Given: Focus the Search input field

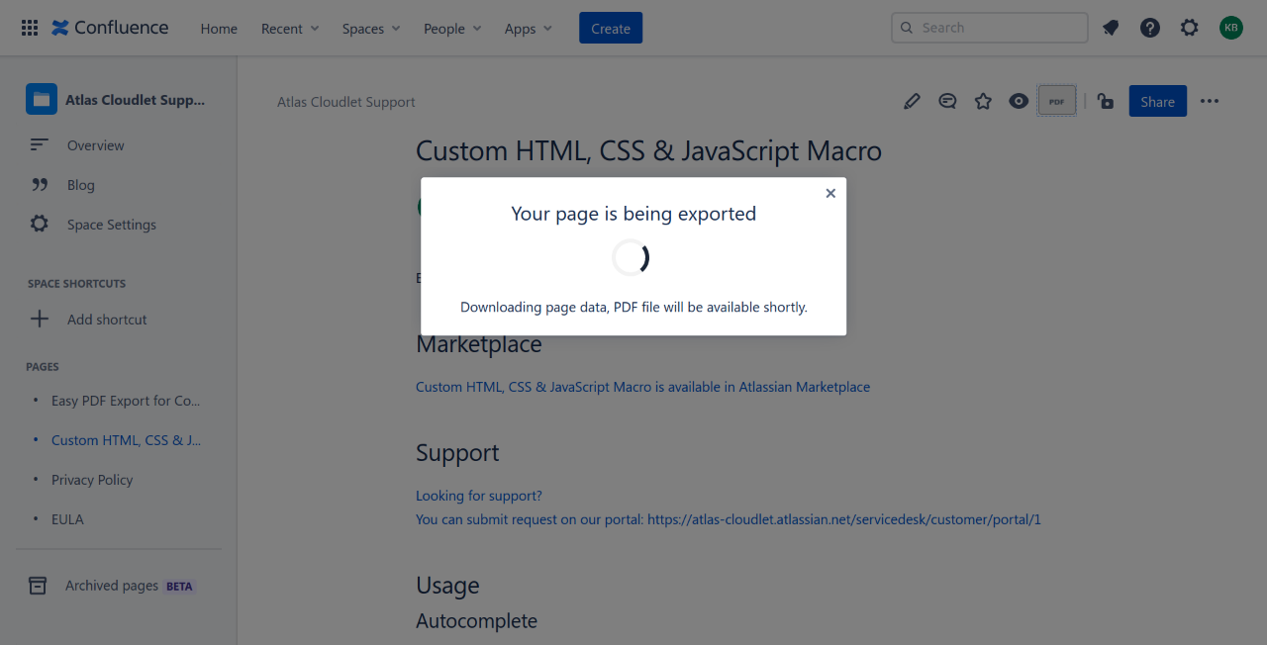Looking at the screenshot, I should click(990, 28).
